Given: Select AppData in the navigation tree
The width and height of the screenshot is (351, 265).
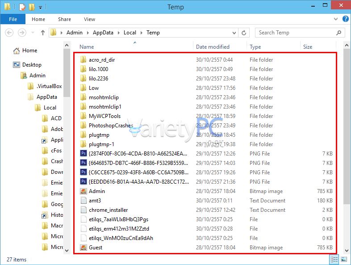Looking at the screenshot, I should 42,97.
